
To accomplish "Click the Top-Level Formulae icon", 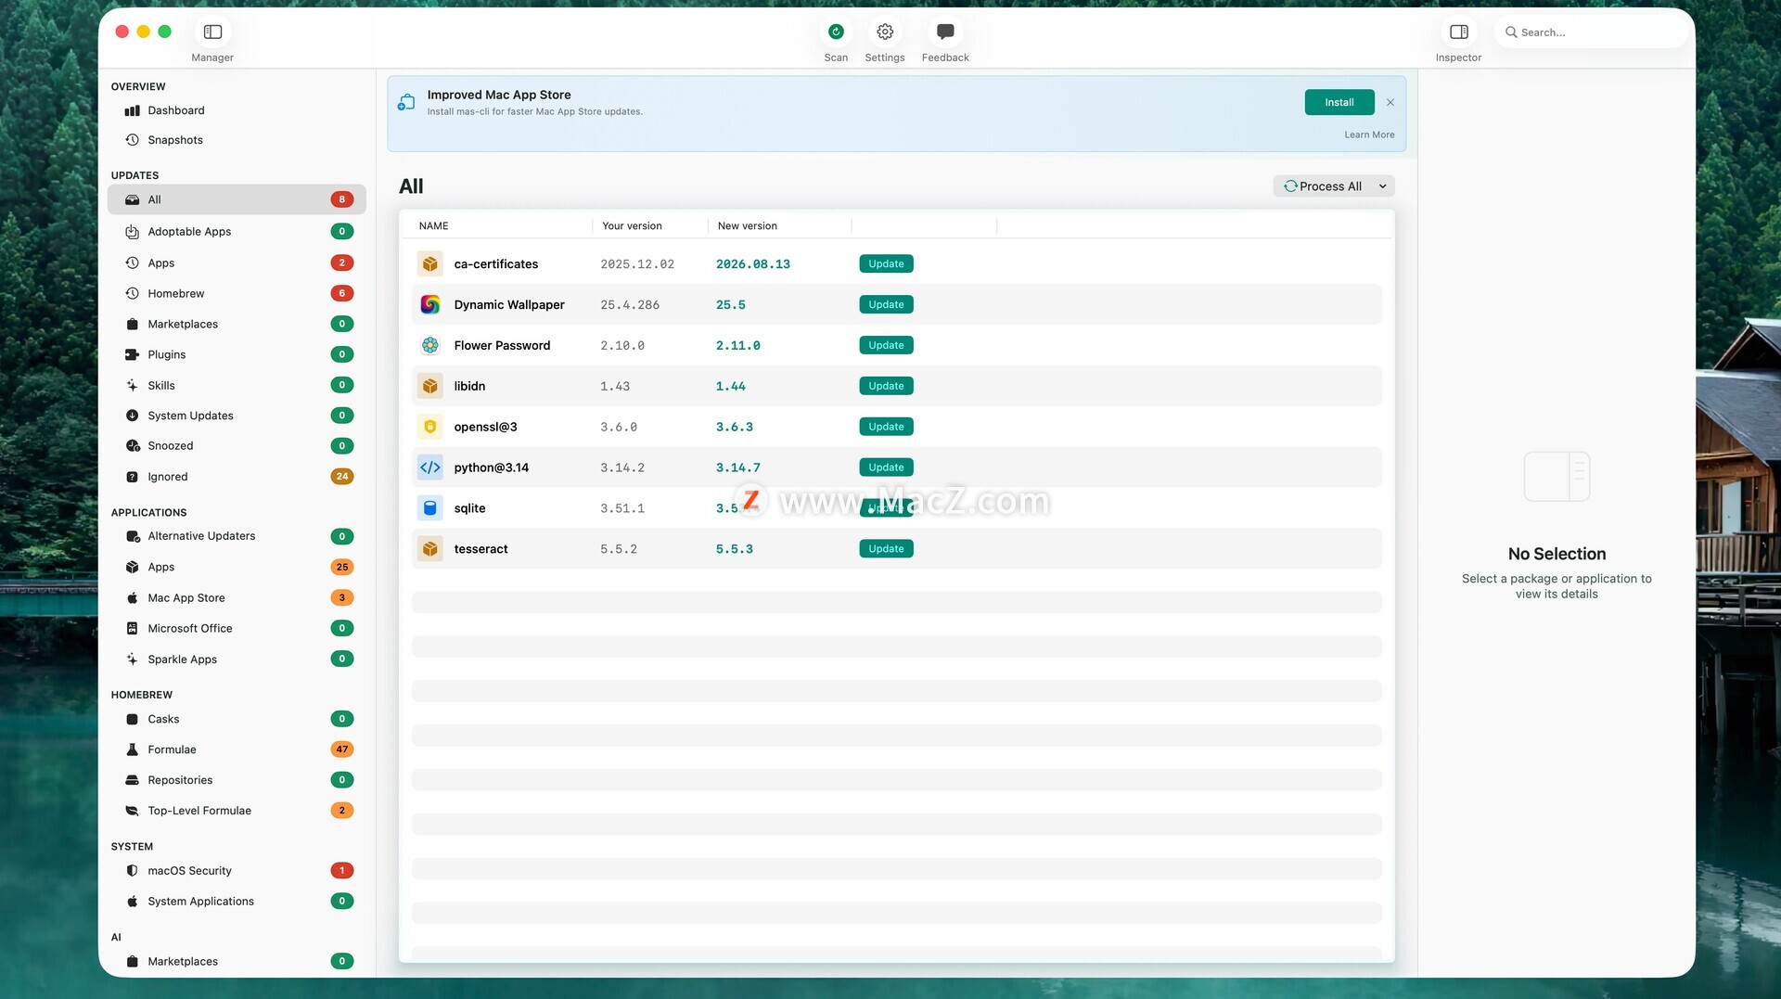I will 132,811.
